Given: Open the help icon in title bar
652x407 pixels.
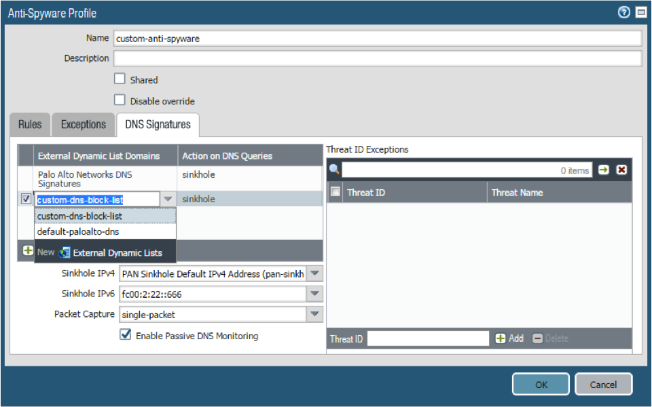Looking at the screenshot, I should (623, 12).
